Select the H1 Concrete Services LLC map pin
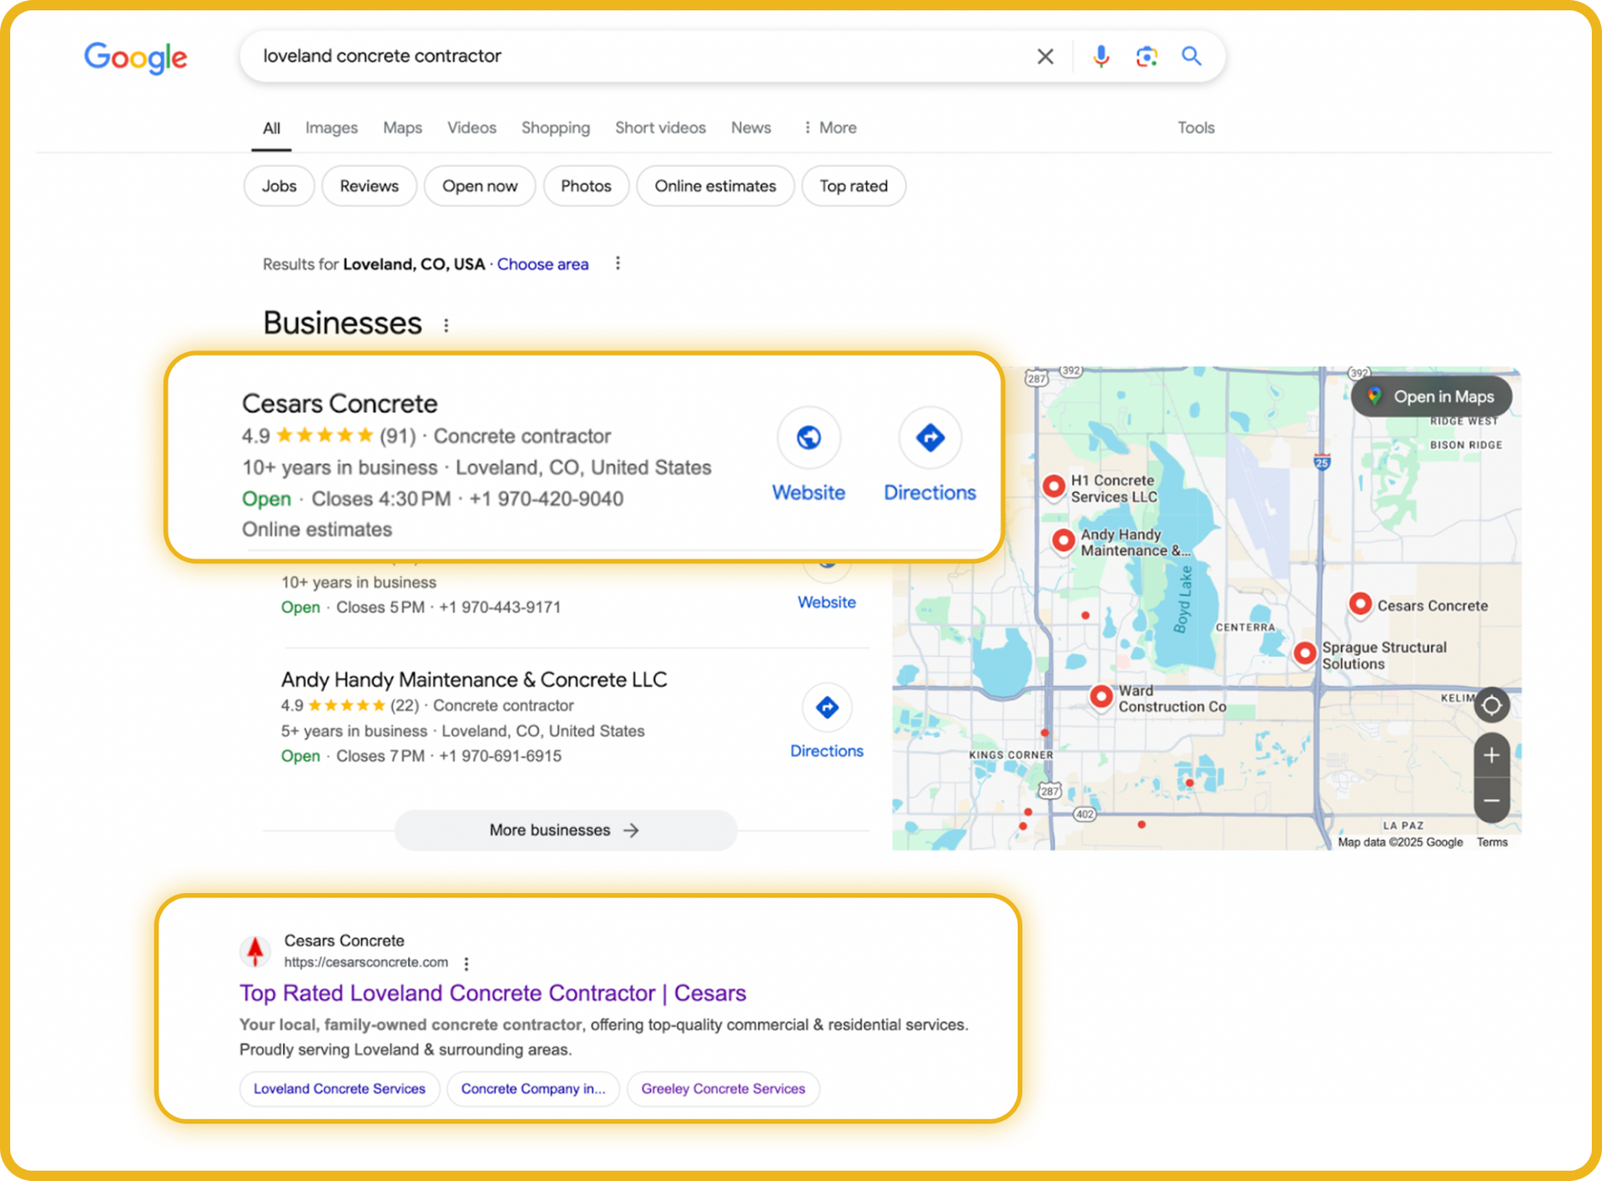Viewport: 1602px width, 1181px height. (x=1054, y=486)
